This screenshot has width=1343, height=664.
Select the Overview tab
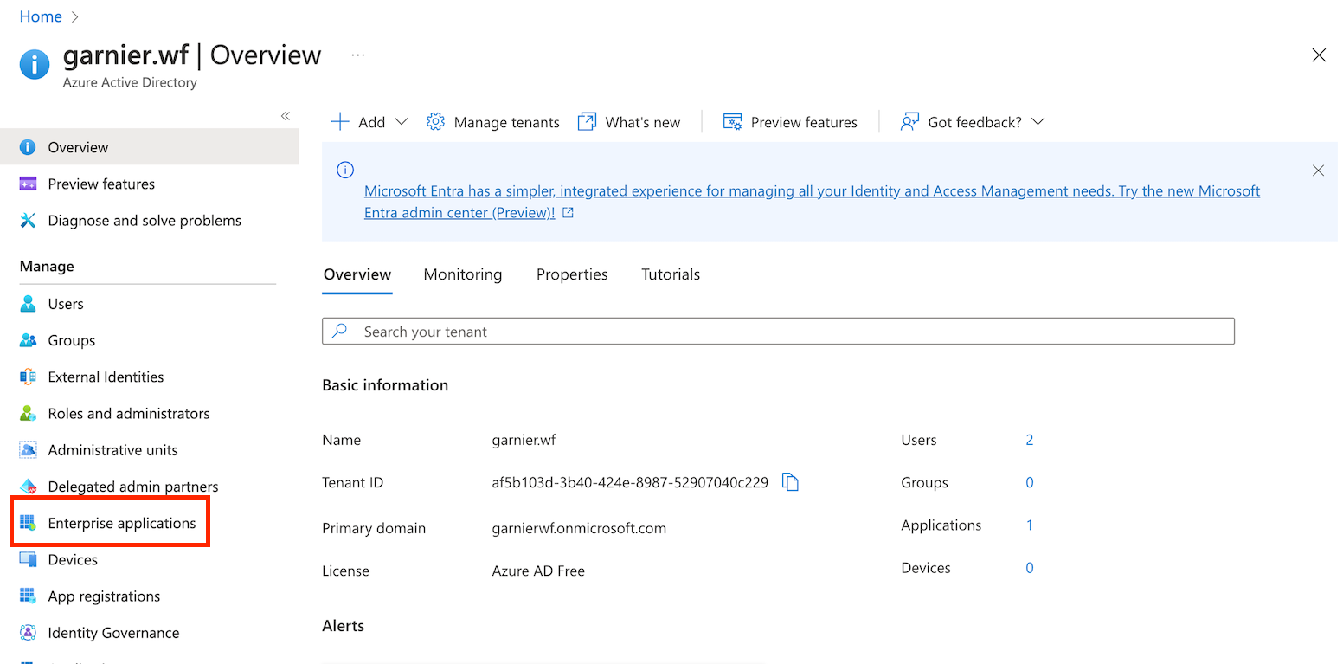tap(357, 274)
